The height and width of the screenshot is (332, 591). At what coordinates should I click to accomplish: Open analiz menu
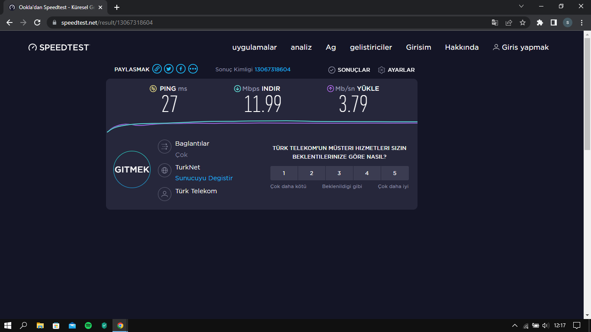[x=301, y=48]
